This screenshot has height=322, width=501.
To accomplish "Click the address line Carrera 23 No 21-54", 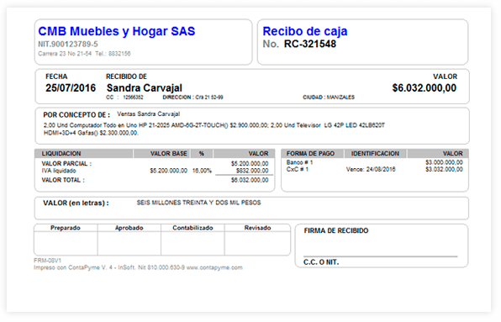I will 65,53.
